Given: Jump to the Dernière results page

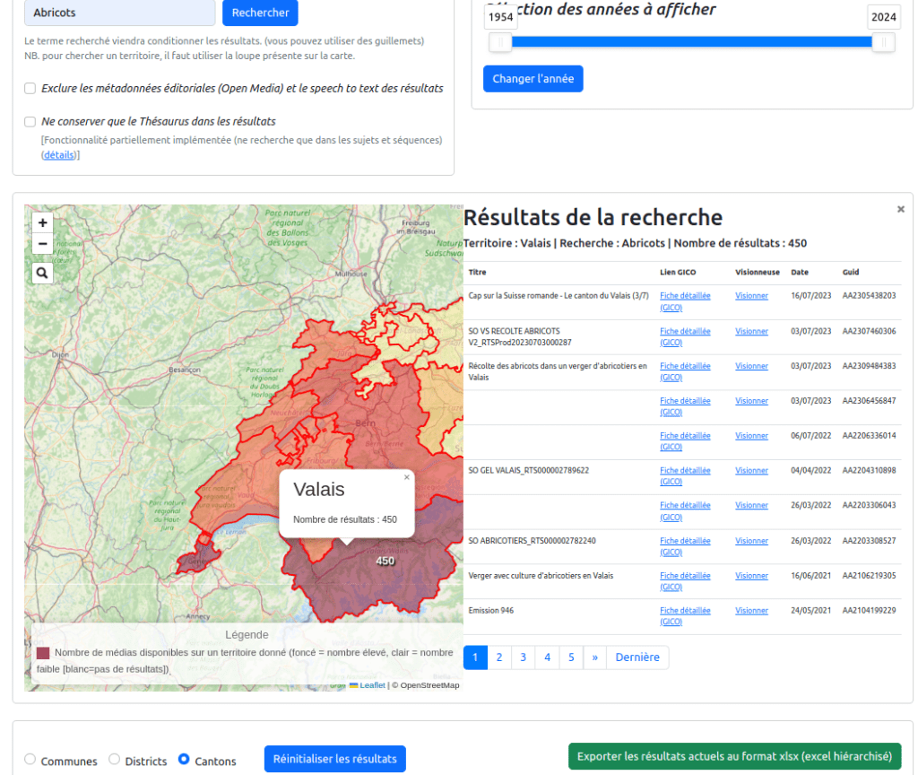Looking at the screenshot, I should point(637,657).
